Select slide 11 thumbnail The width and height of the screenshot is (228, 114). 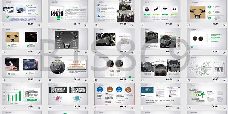[22, 39]
